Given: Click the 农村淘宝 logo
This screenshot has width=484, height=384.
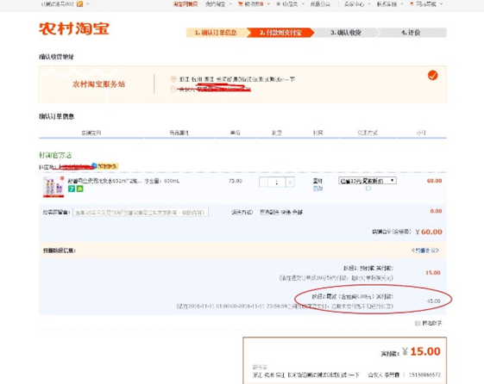Looking at the screenshot, I should [x=74, y=28].
